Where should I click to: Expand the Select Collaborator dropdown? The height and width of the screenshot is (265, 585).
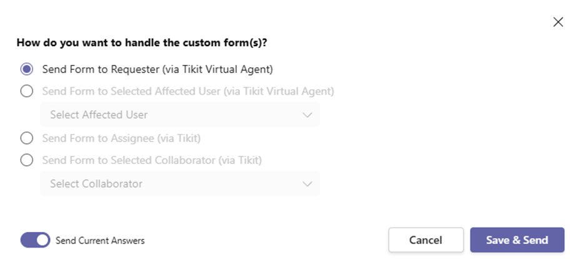(x=179, y=184)
